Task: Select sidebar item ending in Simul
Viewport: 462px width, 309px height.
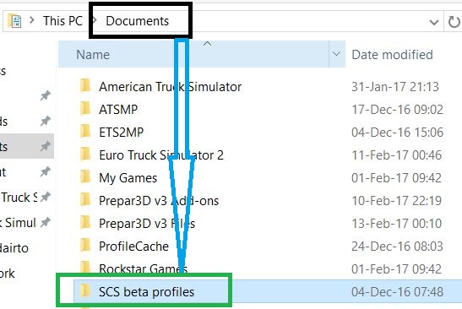Action: [18, 223]
